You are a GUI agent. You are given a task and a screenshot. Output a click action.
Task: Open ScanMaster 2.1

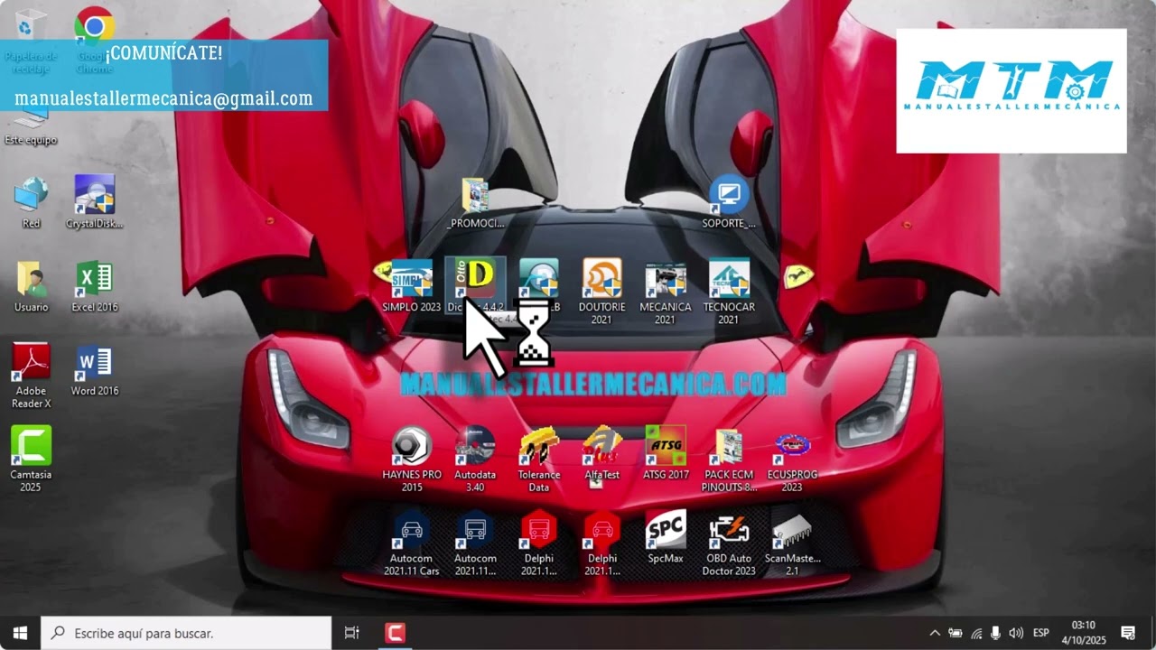tap(792, 543)
